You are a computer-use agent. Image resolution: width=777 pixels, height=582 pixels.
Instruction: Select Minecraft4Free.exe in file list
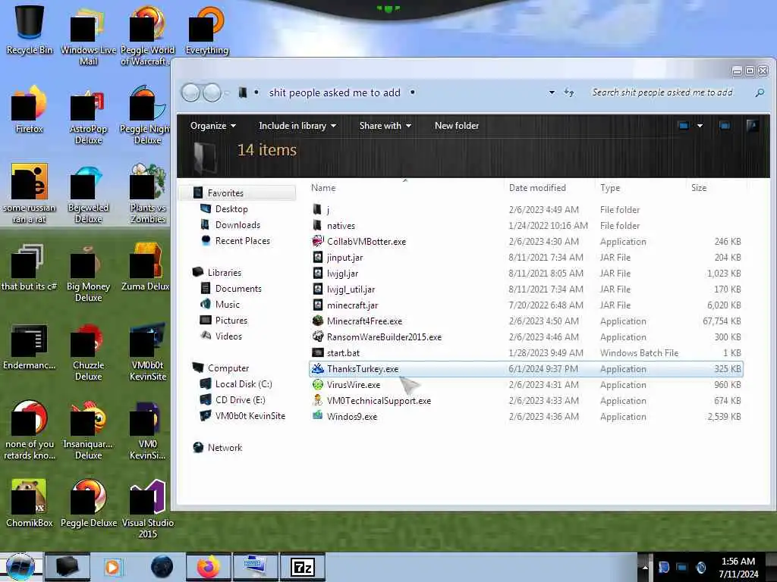click(x=525, y=321)
